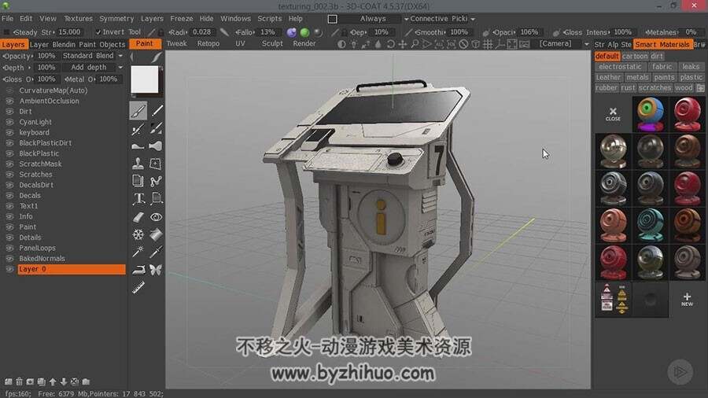Open the Symmetry menu

[x=116, y=19]
